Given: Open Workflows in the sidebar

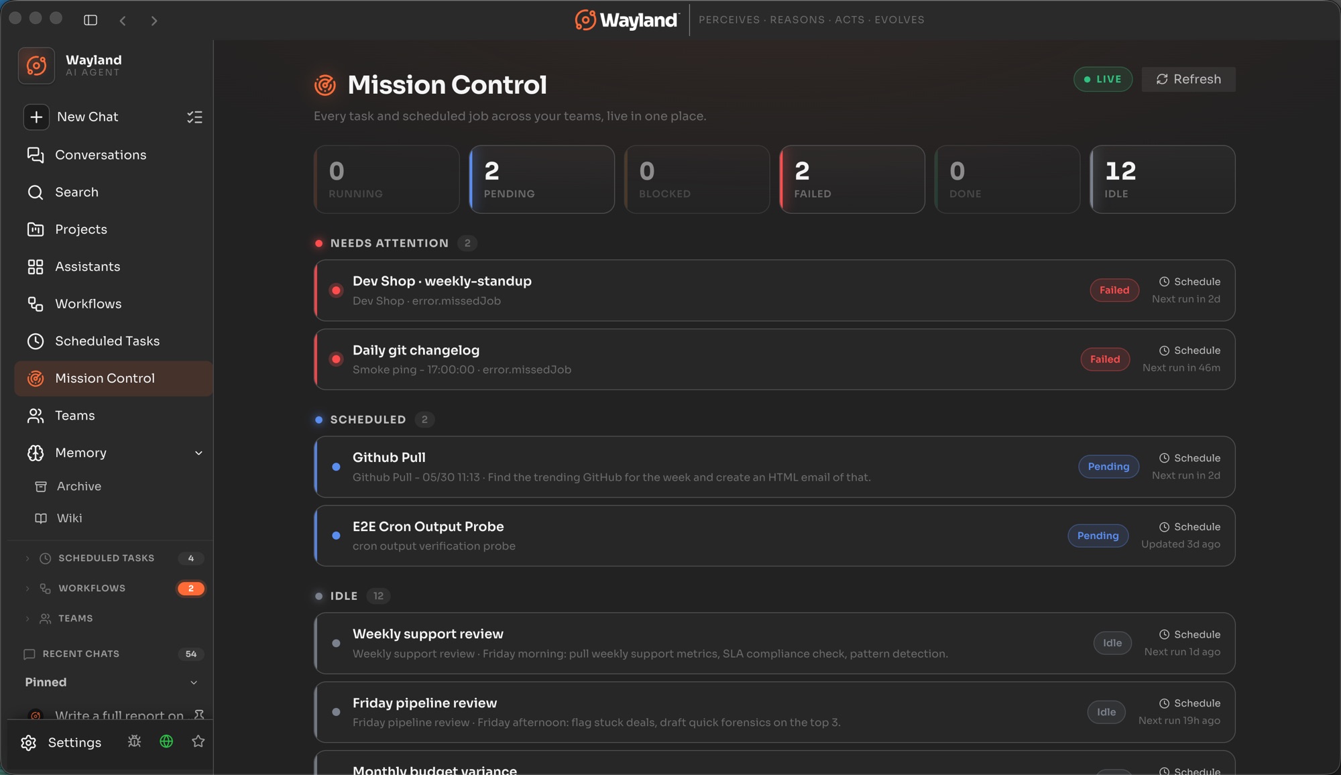Looking at the screenshot, I should 113,304.
